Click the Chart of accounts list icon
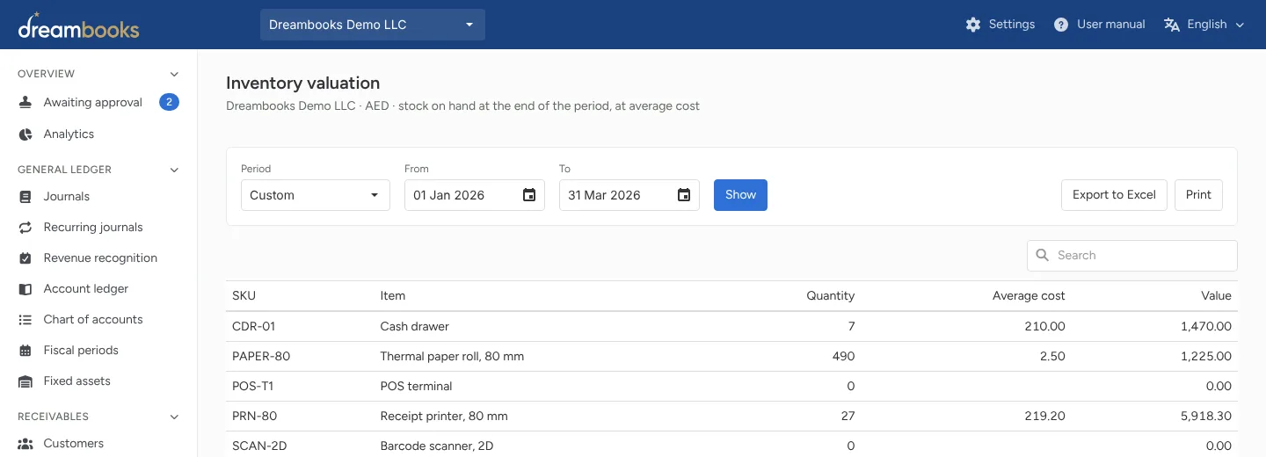The width and height of the screenshot is (1266, 457). (25, 320)
